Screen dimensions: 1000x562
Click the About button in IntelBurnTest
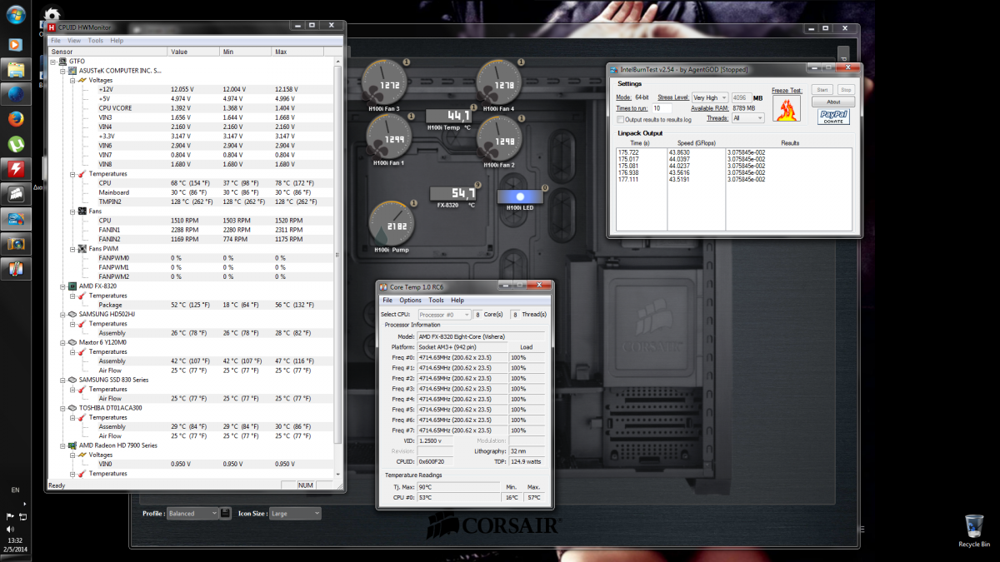point(833,102)
